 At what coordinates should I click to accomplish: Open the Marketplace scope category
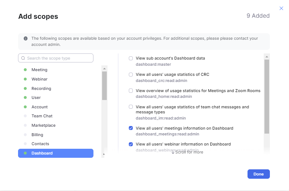(43, 125)
